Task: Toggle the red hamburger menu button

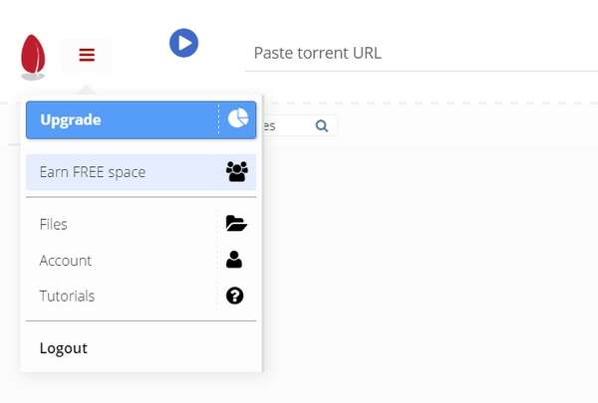Action: 87,55
